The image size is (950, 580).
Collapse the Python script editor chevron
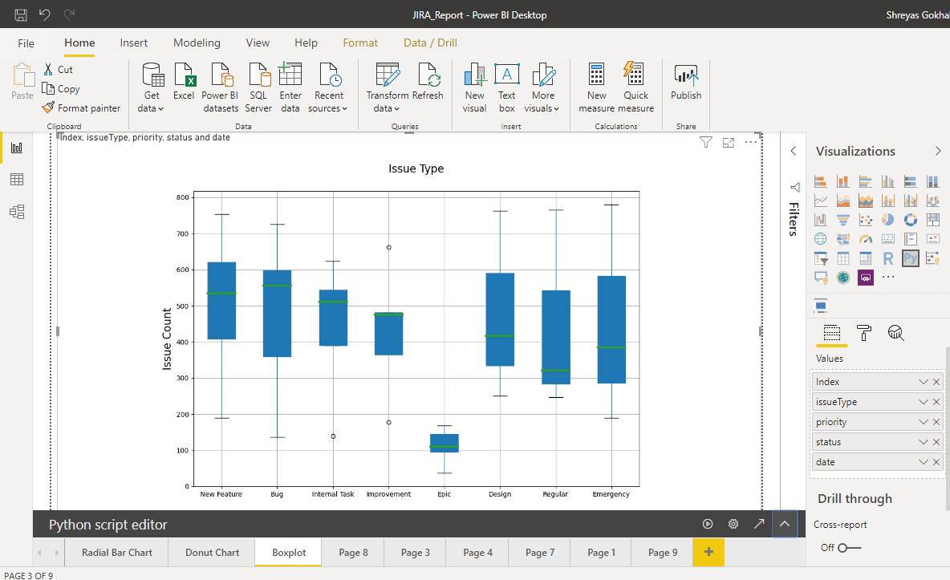pyautogui.click(x=784, y=524)
